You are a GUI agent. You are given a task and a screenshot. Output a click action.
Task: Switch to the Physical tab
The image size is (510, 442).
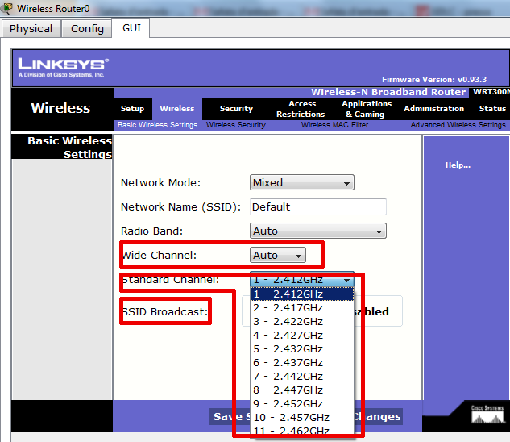pyautogui.click(x=31, y=29)
